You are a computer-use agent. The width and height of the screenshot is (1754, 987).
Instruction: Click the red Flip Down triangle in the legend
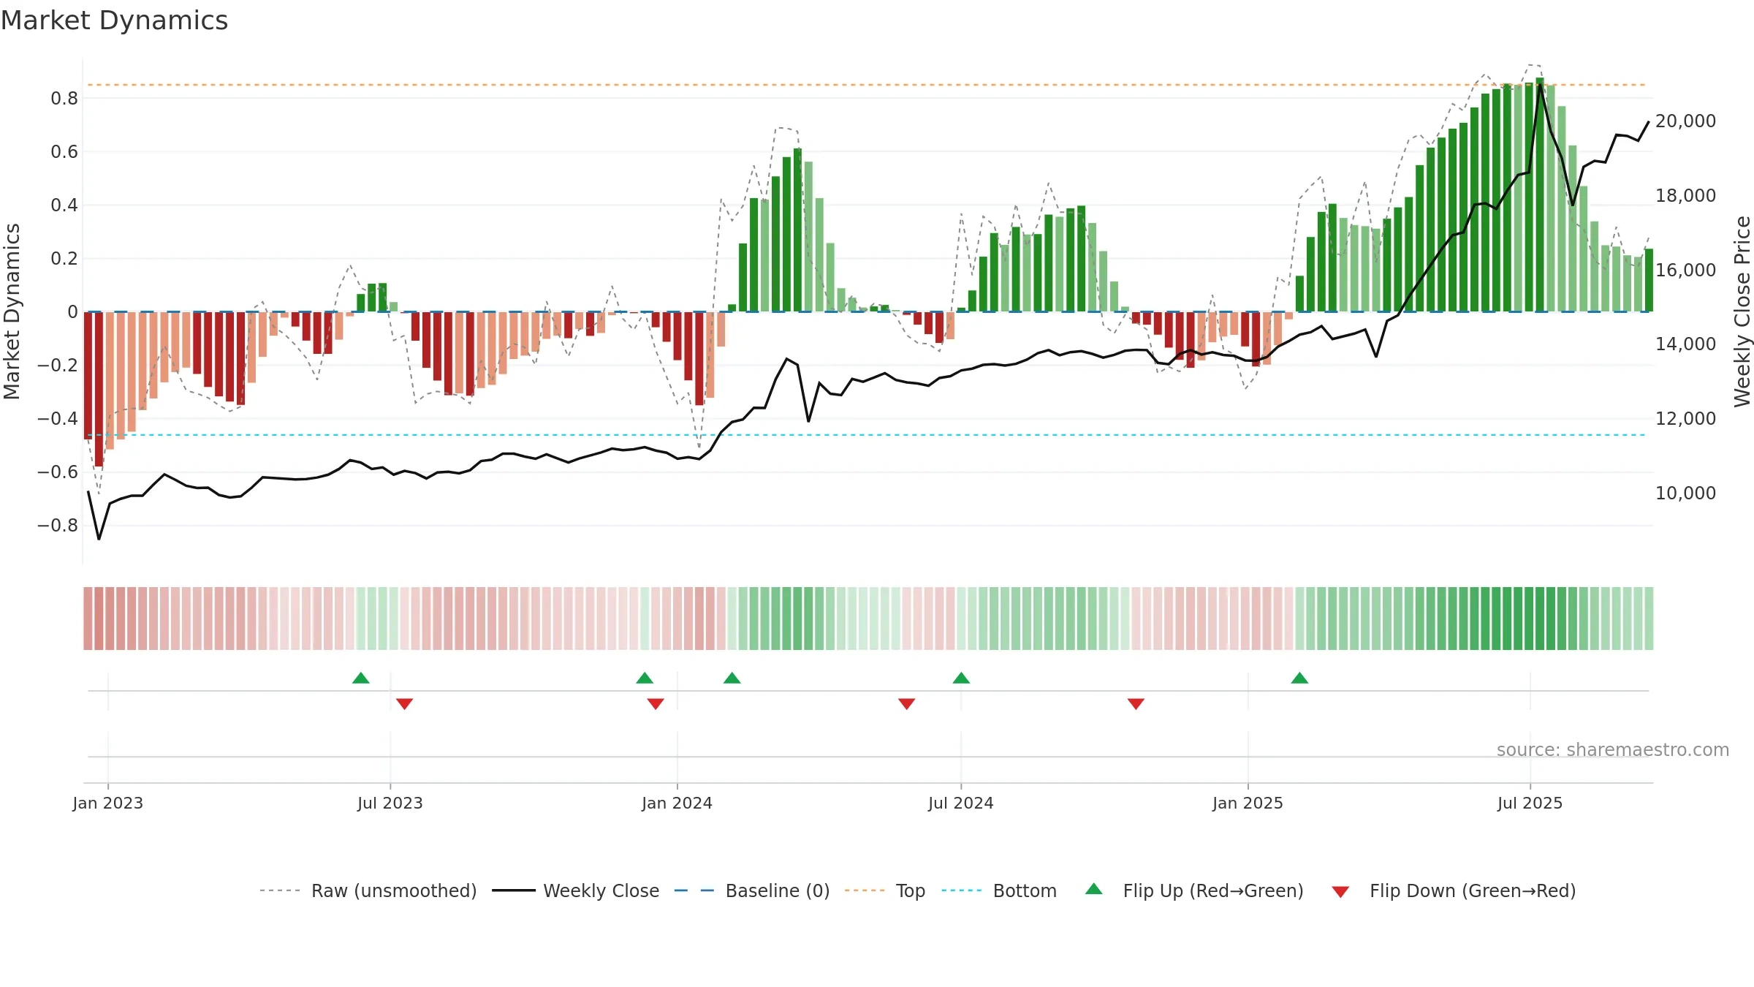point(1340,892)
